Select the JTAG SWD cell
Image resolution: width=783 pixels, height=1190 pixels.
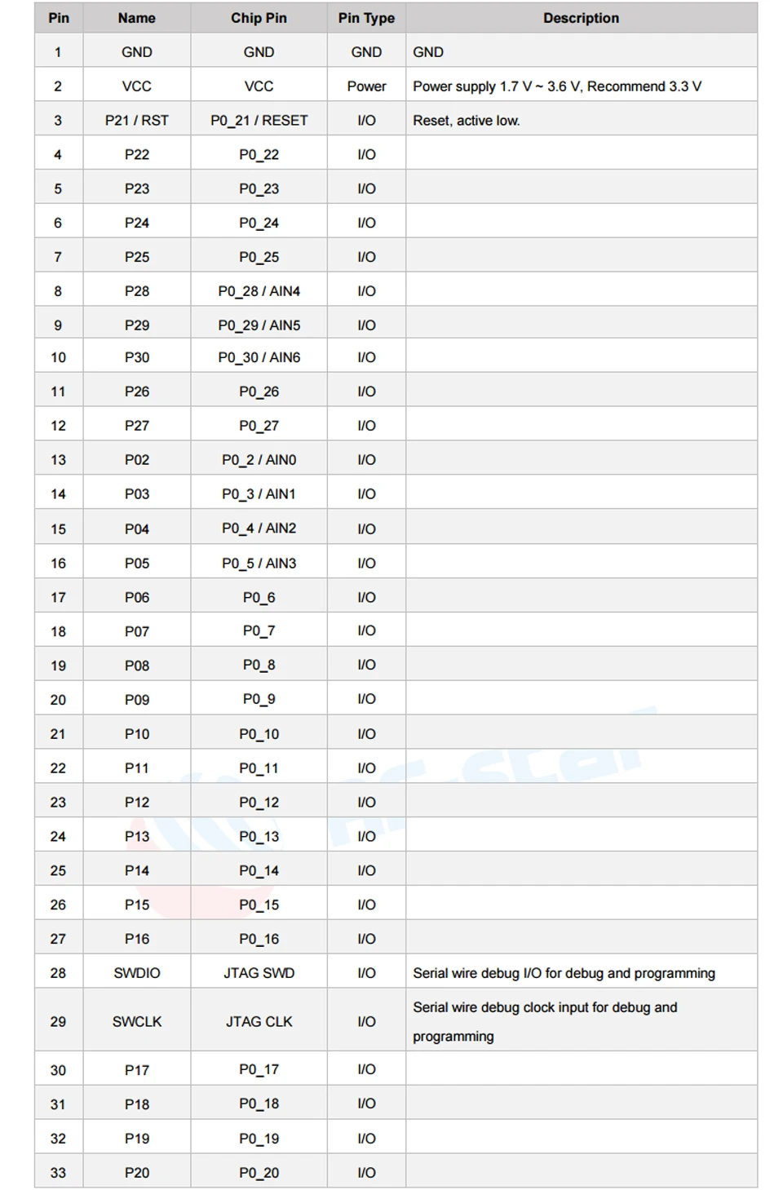click(x=259, y=972)
